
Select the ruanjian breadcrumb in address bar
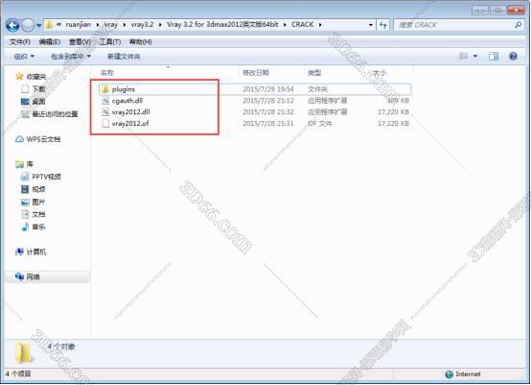point(79,24)
